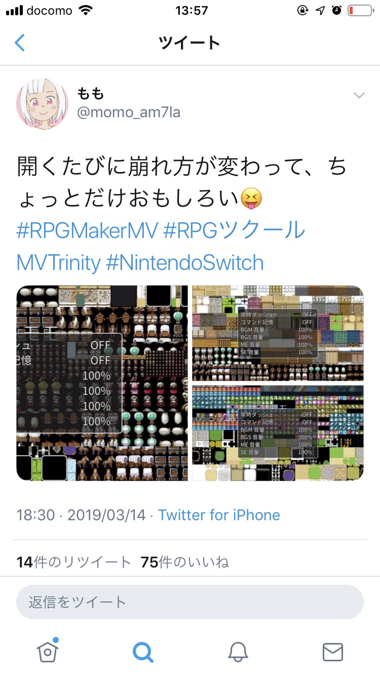Open the #RPGツクールMVTrinity hashtag
380x677 pixels.
pyautogui.click(x=161, y=246)
